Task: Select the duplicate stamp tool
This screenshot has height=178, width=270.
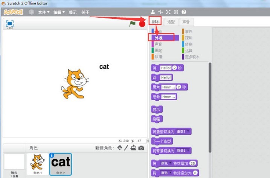Action: pos(153,12)
